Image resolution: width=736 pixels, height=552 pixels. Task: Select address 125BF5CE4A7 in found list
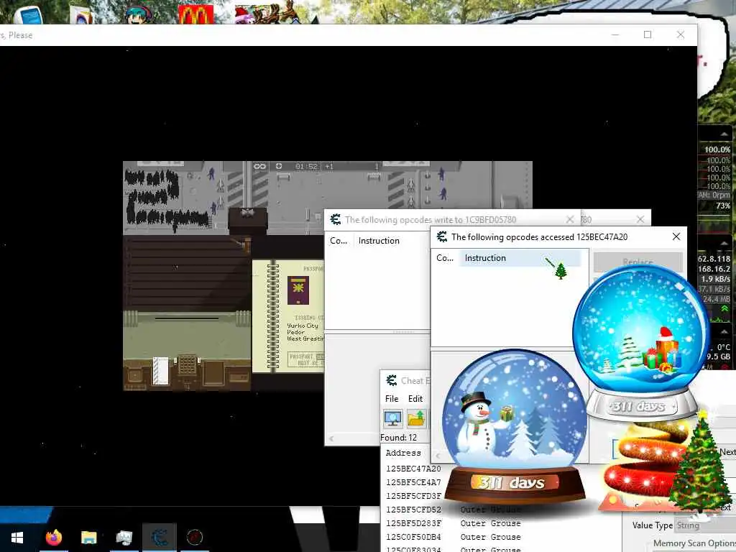click(x=413, y=482)
